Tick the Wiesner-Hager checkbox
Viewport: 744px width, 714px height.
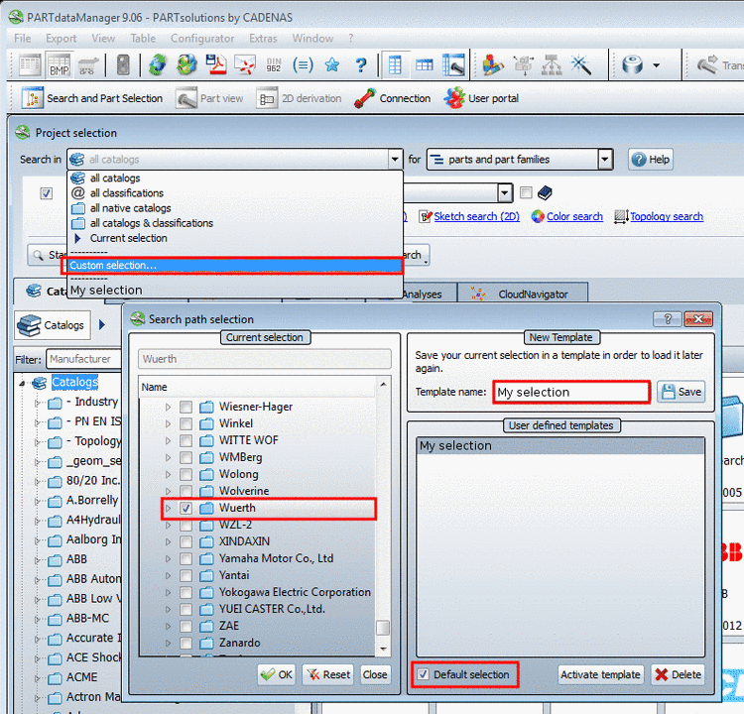[x=186, y=407]
